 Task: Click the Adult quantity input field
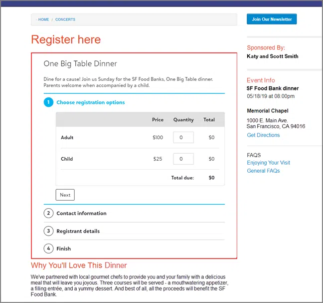183,137
